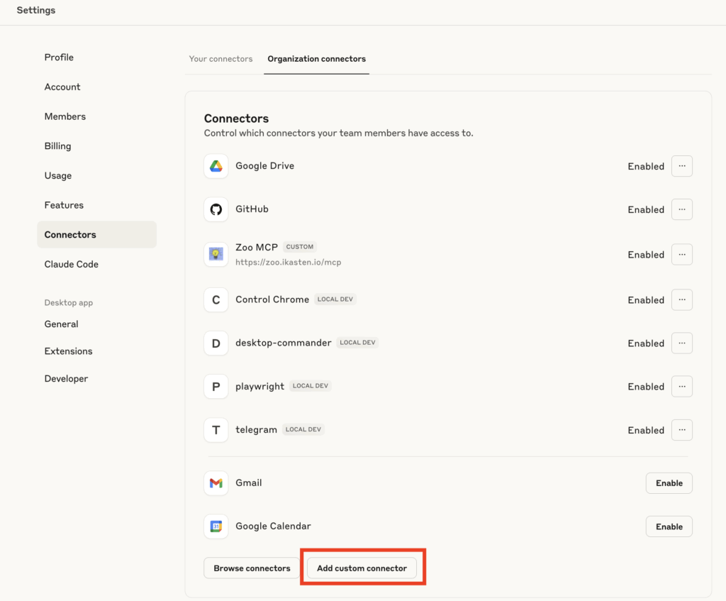The image size is (726, 601).
Task: Enable the Google Calendar connector
Action: coord(669,526)
